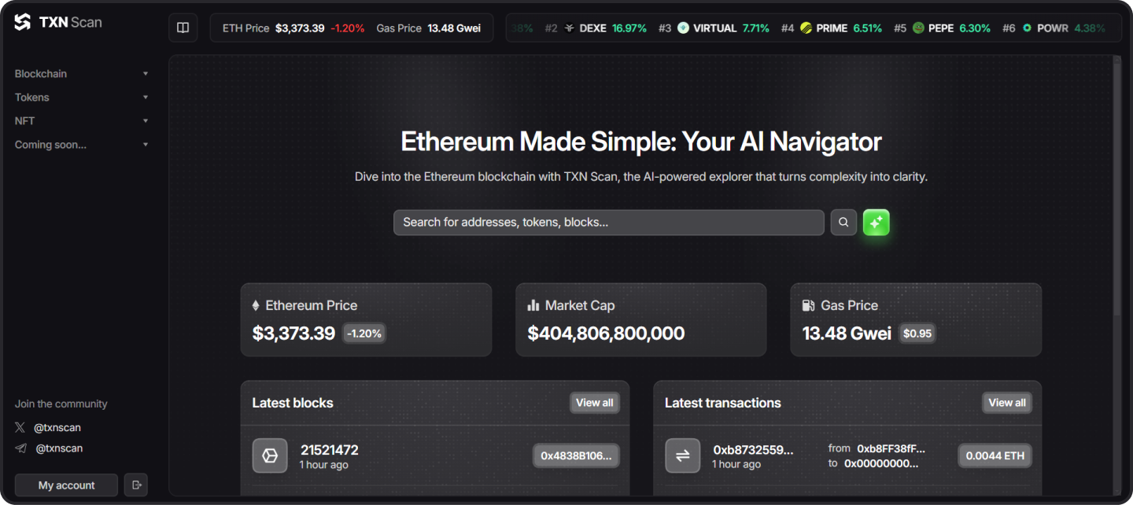Image resolution: width=1133 pixels, height=505 pixels.
Task: Click the TXN Scan logo icon
Action: [x=23, y=22]
